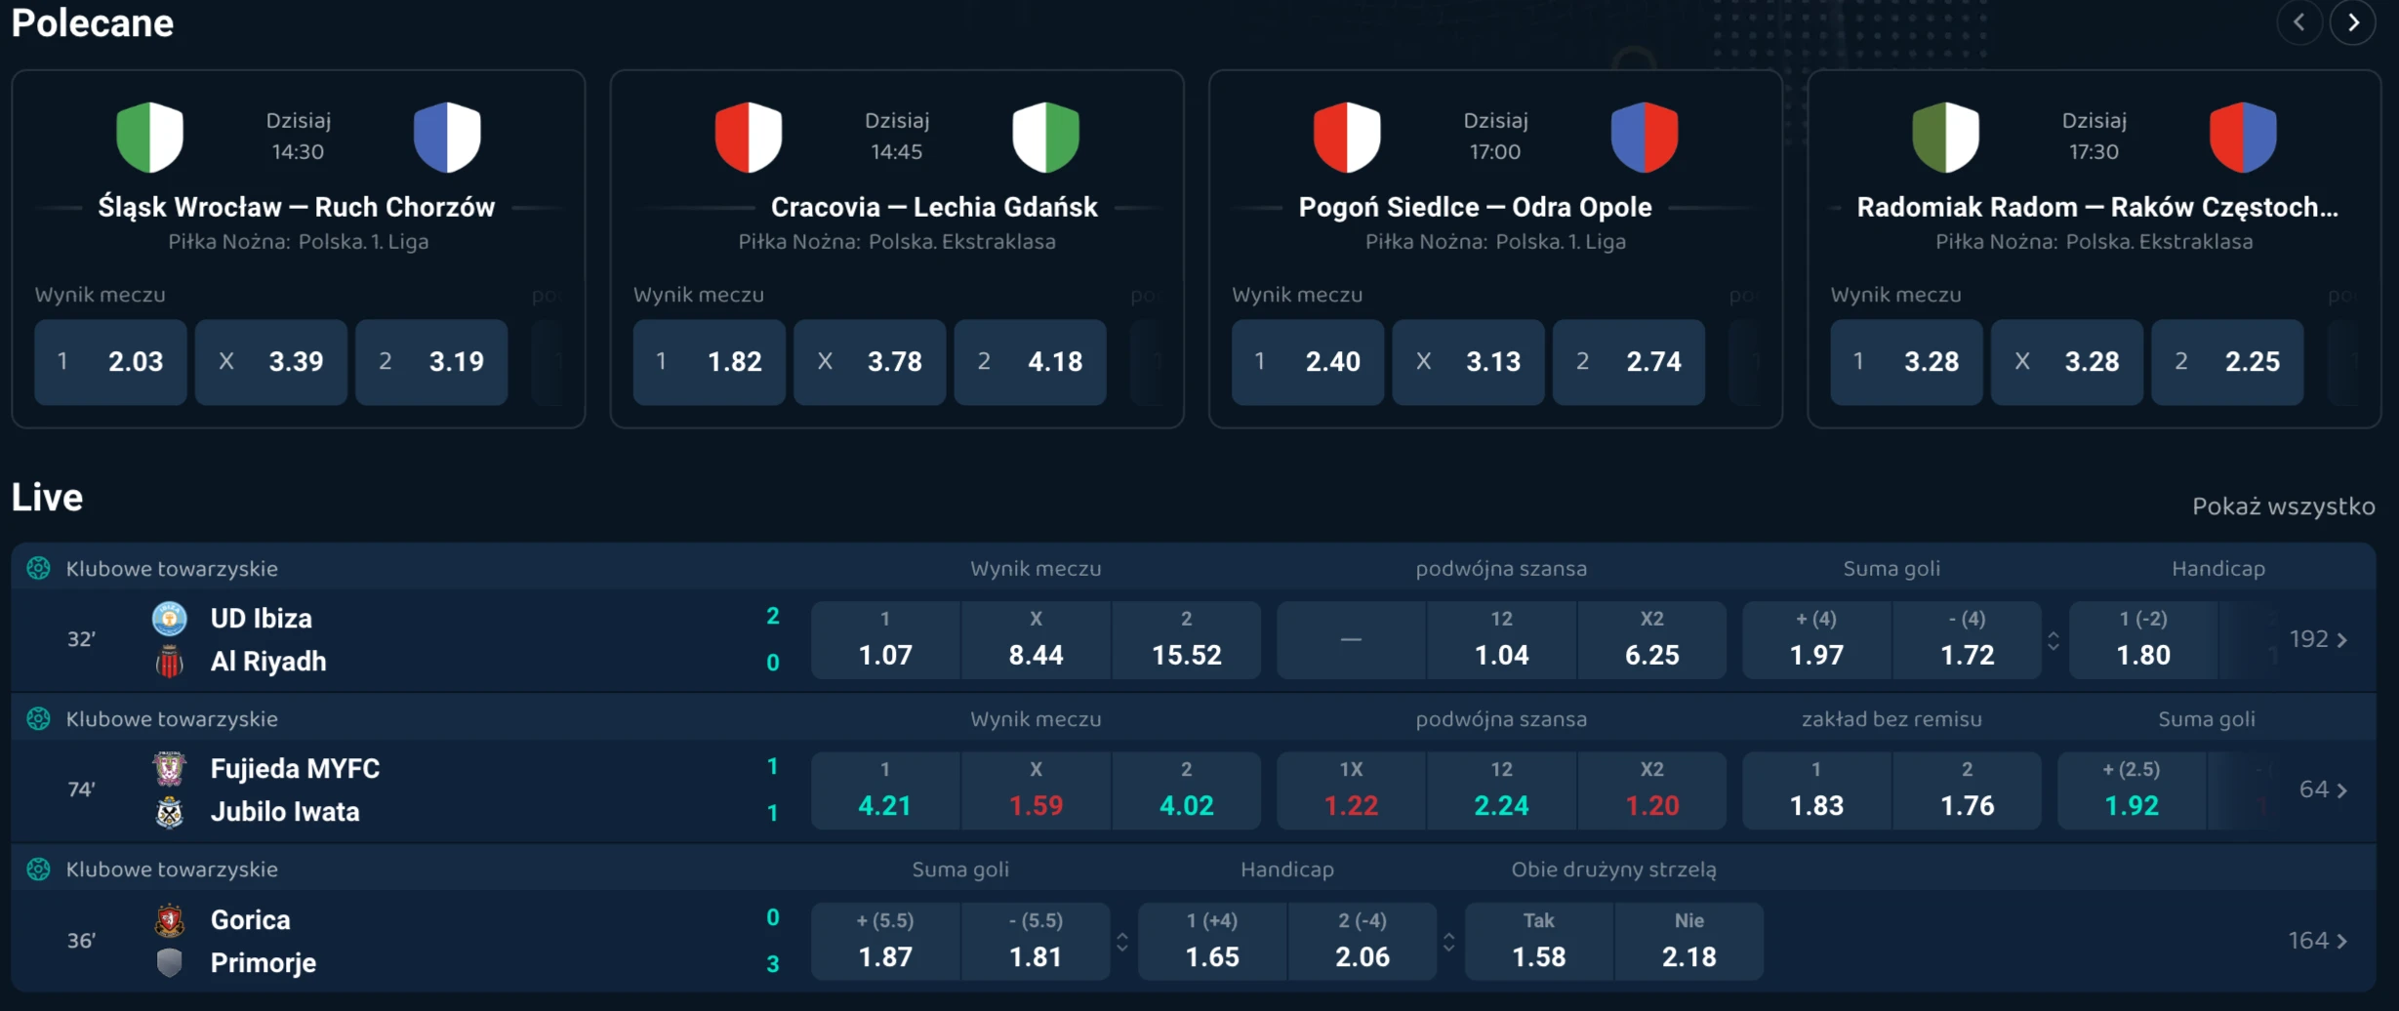Viewport: 2399px width, 1011px height.
Task: Select Śląsk Wrocław home win odds 2.03
Action: (110, 362)
